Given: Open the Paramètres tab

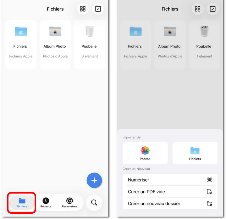Looking at the screenshot, I should 69,203.
